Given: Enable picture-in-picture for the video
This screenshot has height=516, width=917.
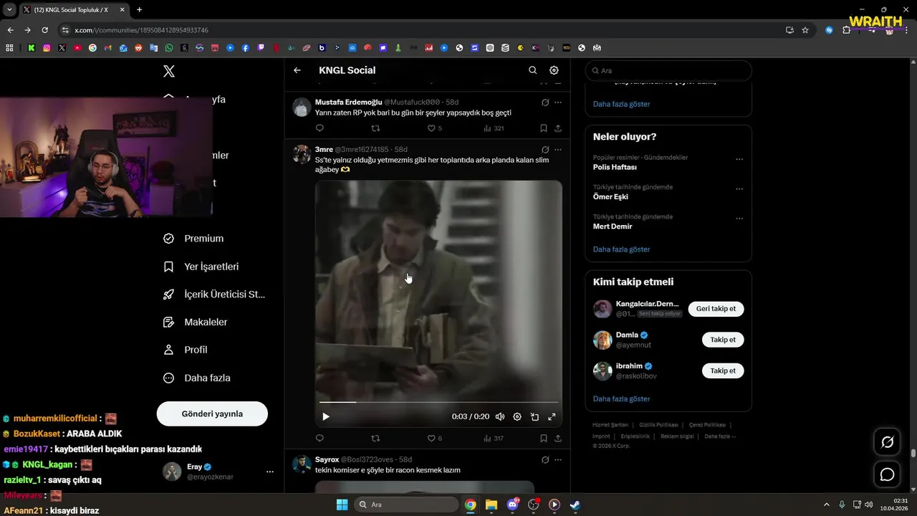Looking at the screenshot, I should click(x=534, y=416).
